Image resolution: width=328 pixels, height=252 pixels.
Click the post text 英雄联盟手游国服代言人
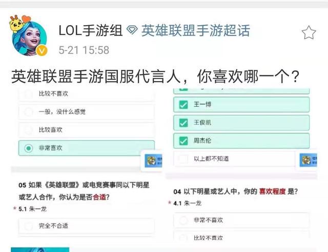click(x=96, y=76)
